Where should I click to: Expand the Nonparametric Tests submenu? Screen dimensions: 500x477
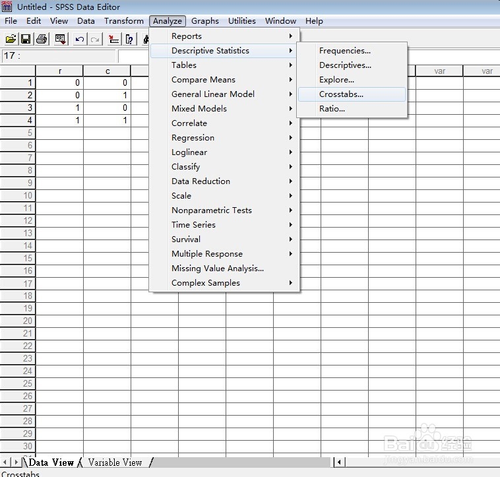coord(224,210)
